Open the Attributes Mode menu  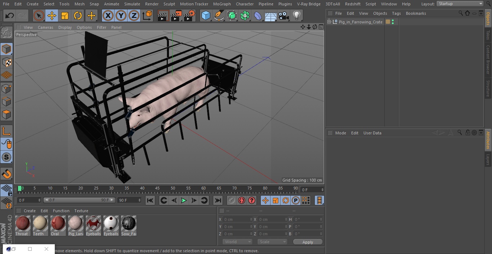tap(340, 133)
